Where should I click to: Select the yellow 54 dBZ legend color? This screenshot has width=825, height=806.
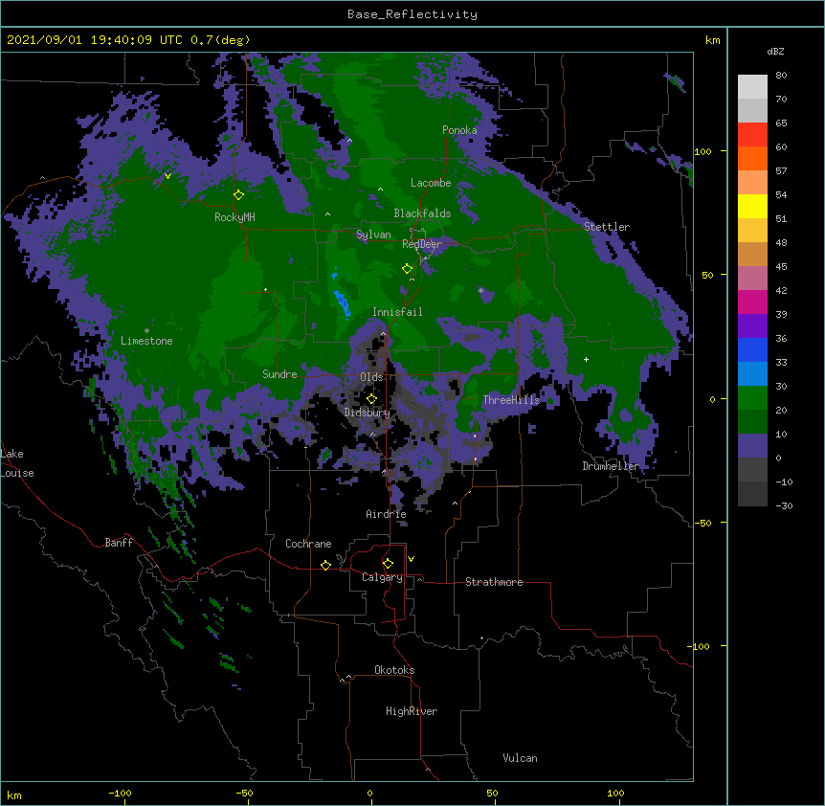(x=752, y=206)
